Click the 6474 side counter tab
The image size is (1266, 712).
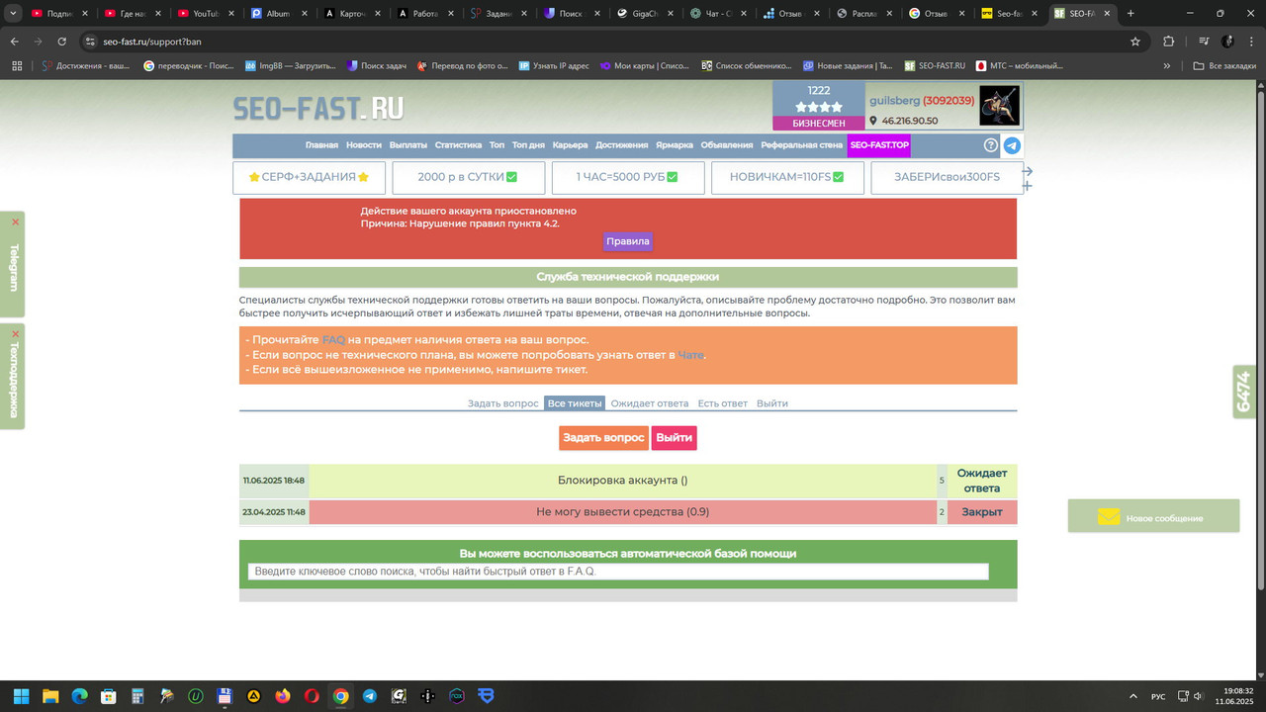coord(1244,392)
